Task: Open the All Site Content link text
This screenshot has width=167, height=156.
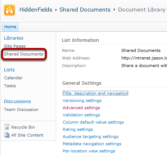Action: point(27,135)
